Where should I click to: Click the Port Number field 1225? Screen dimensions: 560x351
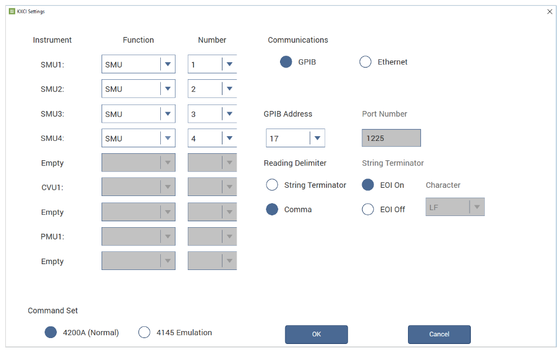pos(391,139)
